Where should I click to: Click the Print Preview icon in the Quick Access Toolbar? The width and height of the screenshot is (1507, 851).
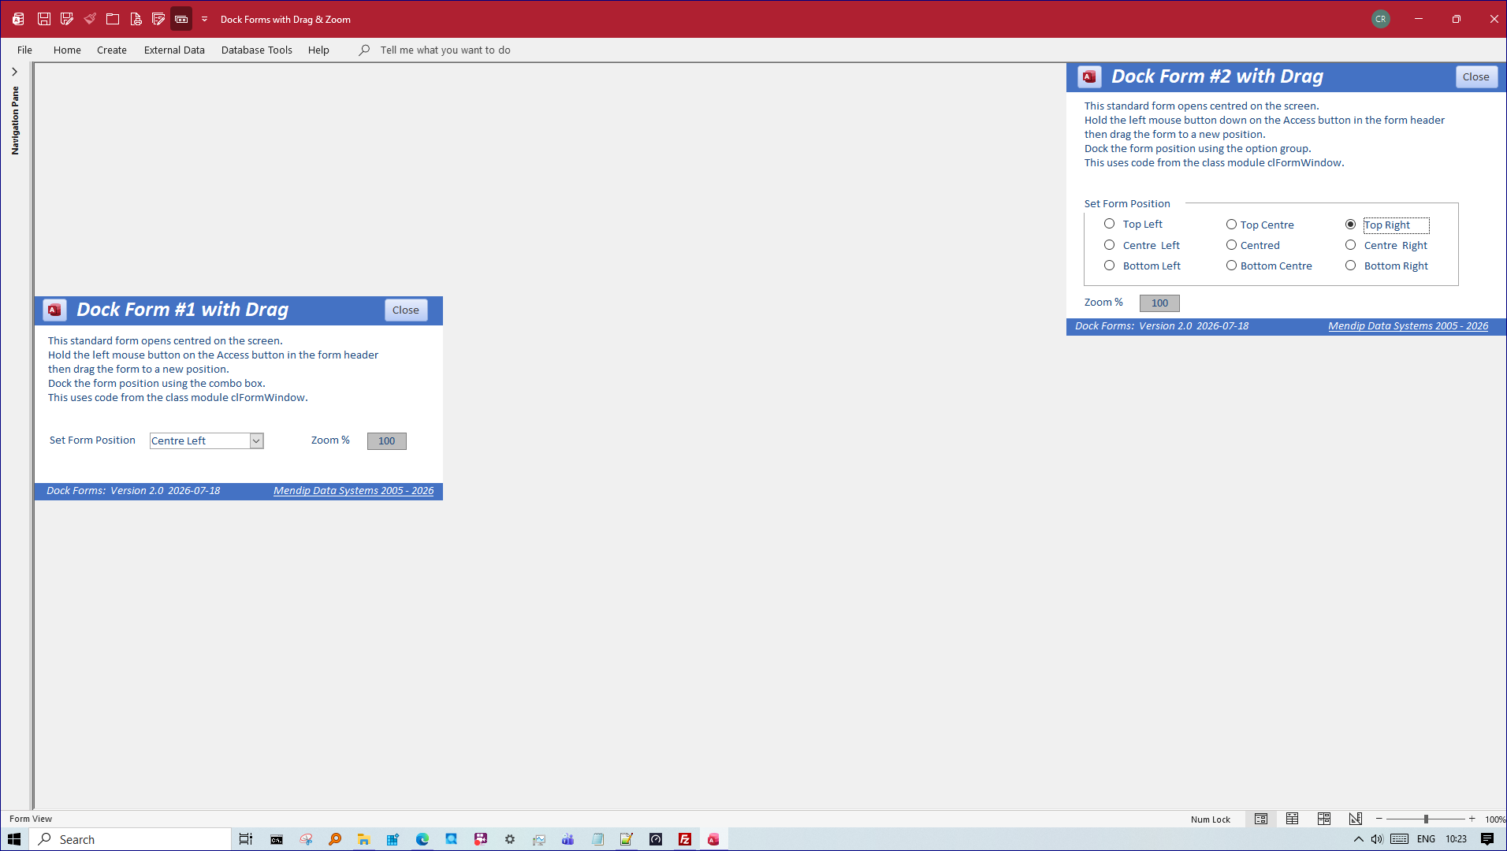click(x=136, y=19)
